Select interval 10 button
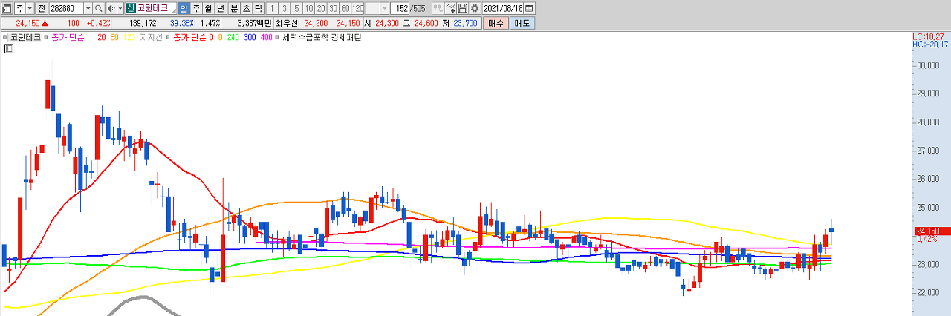This screenshot has height=316, width=951. click(308, 8)
